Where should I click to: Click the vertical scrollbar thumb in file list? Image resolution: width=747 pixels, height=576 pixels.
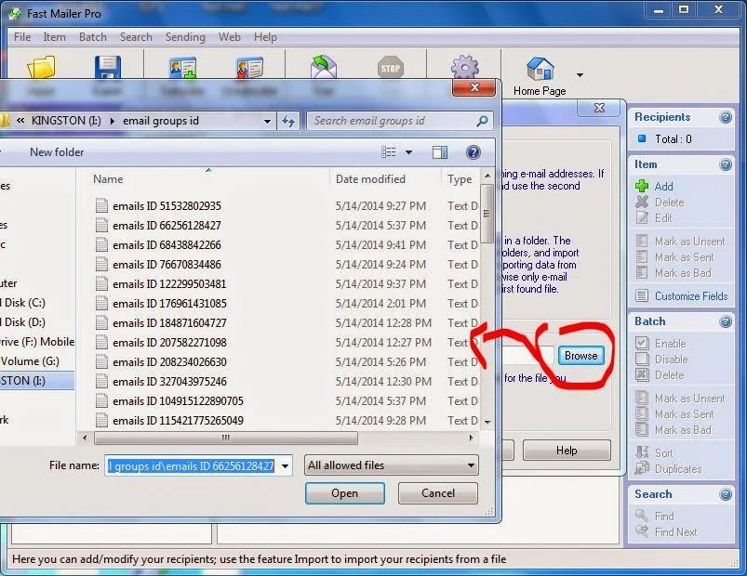pyautogui.click(x=487, y=214)
